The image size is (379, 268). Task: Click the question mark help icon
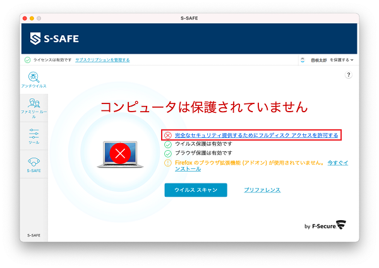coord(348,75)
